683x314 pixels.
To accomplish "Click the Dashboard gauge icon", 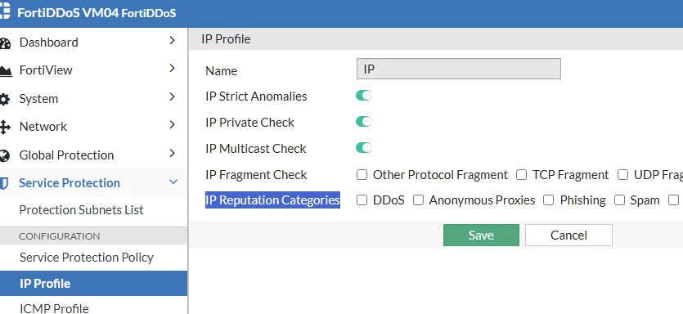I will click(x=4, y=43).
